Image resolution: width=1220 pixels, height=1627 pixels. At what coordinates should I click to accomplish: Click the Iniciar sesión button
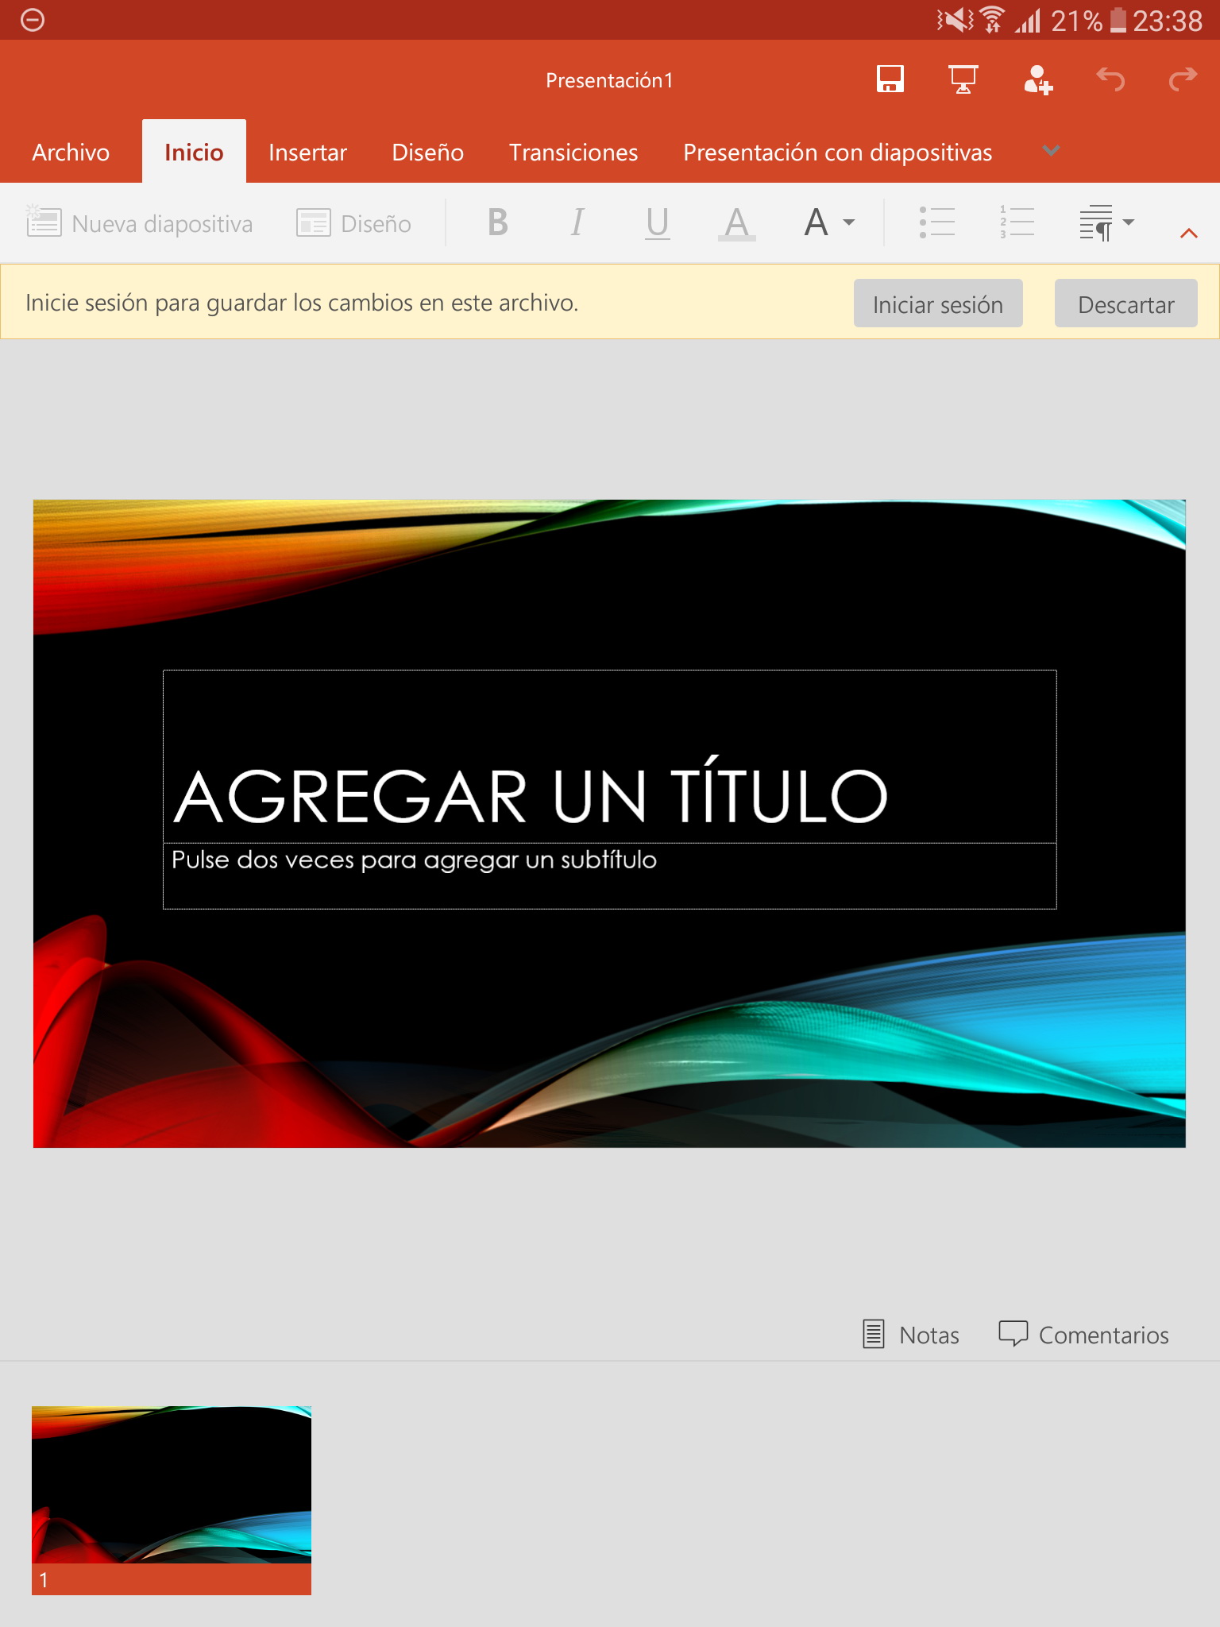point(937,304)
